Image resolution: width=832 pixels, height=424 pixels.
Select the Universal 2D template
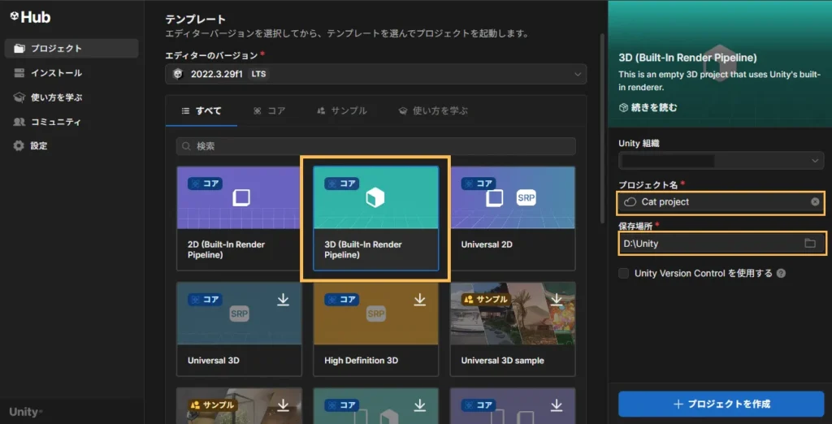(513, 218)
